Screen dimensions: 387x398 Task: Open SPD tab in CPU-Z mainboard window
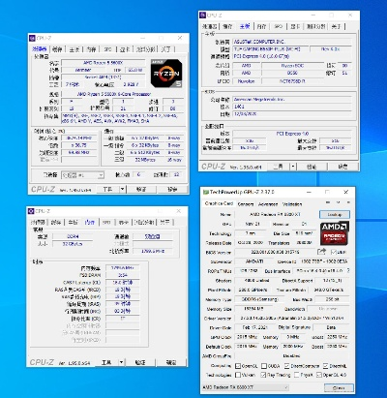[279, 26]
